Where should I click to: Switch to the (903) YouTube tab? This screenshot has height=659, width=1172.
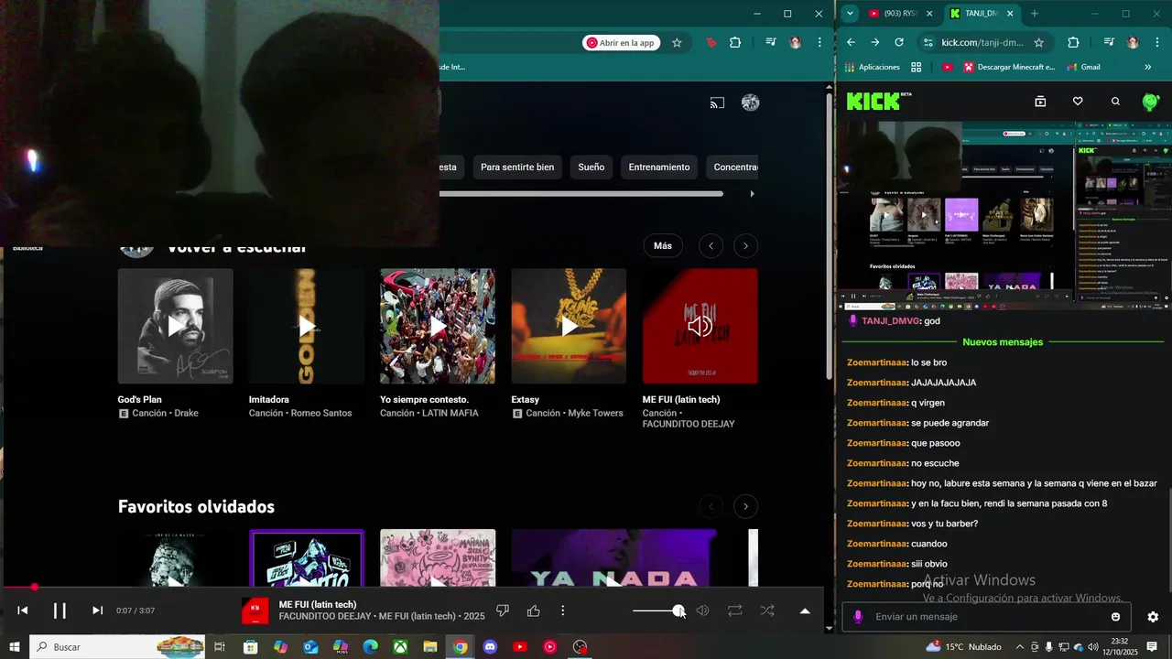pos(900,14)
